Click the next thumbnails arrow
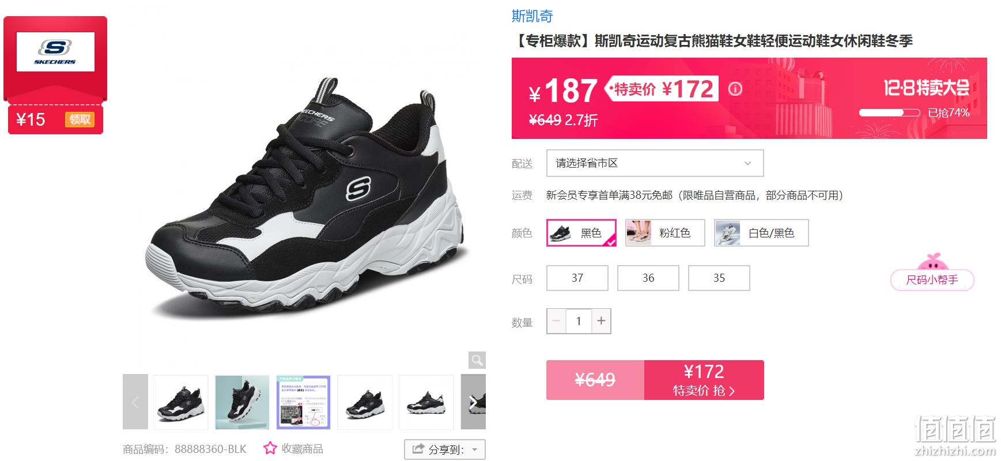The image size is (1001, 461). tap(473, 402)
